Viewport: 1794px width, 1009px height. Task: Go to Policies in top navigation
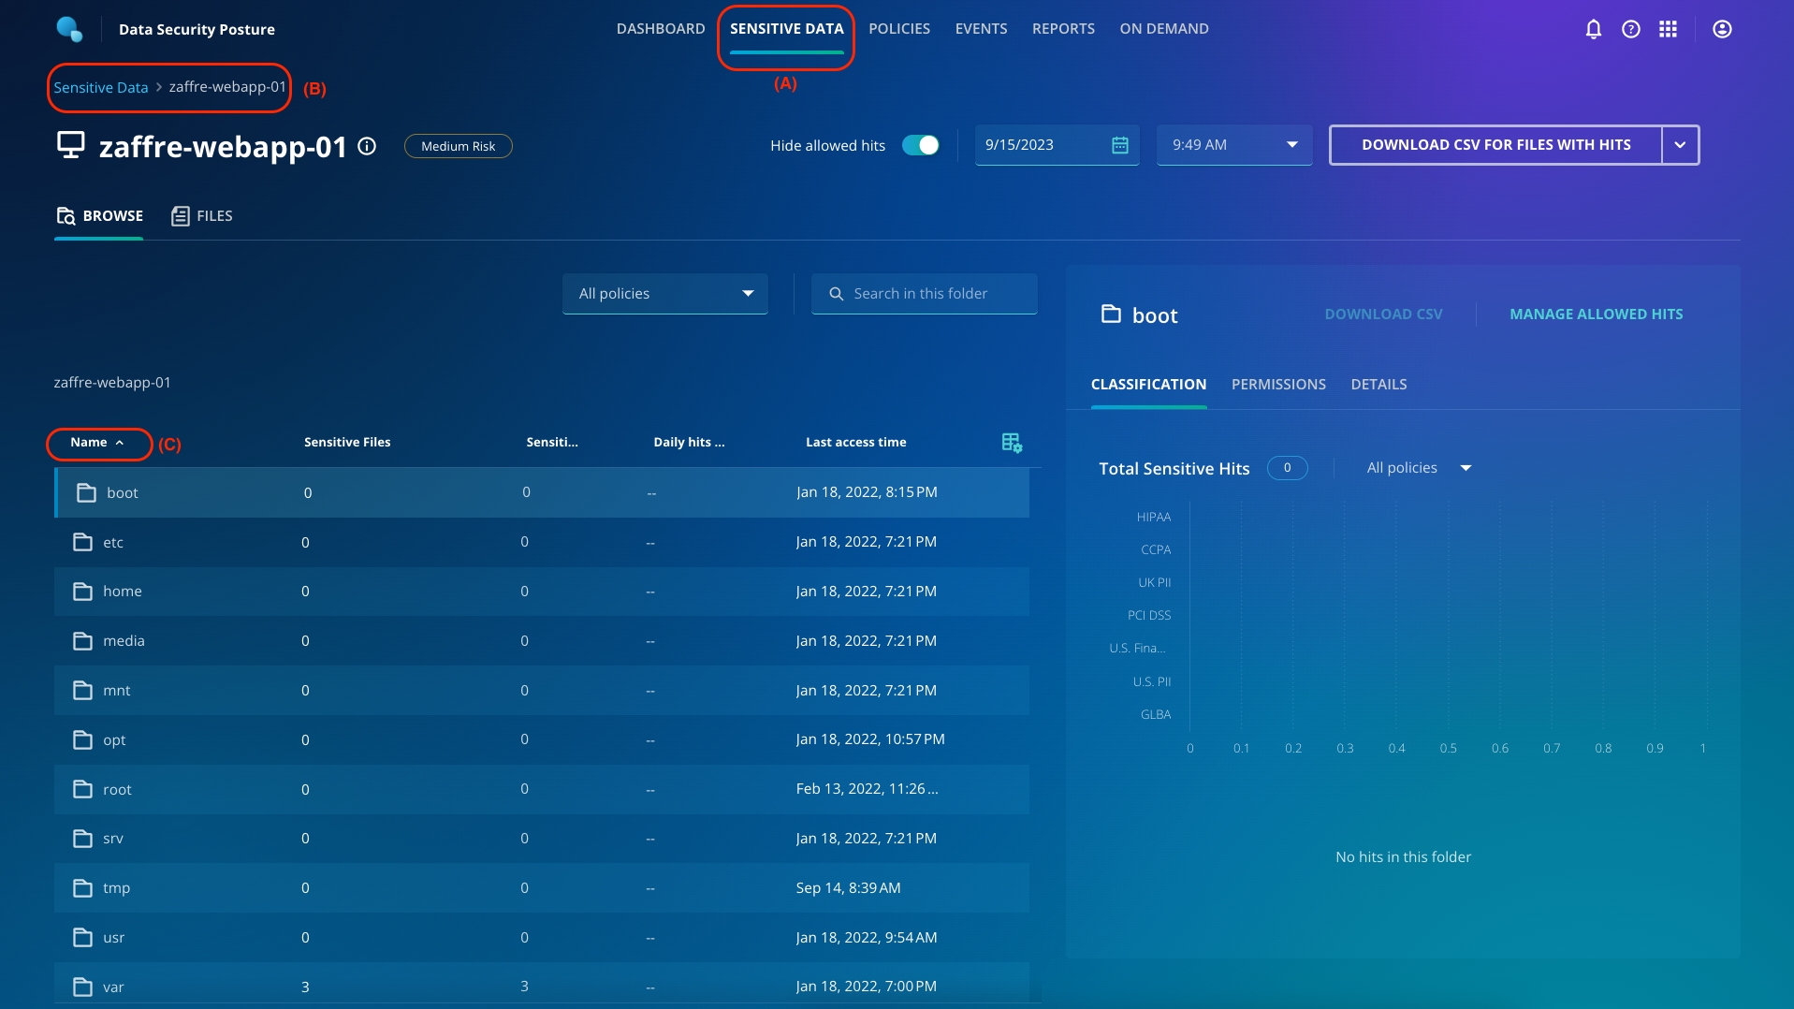click(898, 29)
